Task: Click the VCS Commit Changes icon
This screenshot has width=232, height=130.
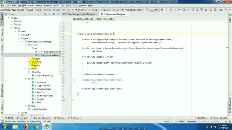Action: tap(197, 10)
